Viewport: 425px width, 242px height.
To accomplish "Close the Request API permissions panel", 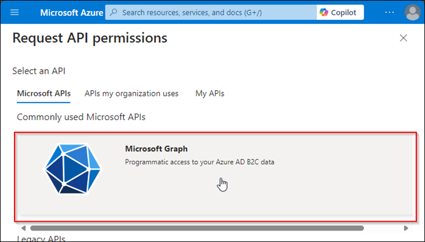I will (x=404, y=38).
